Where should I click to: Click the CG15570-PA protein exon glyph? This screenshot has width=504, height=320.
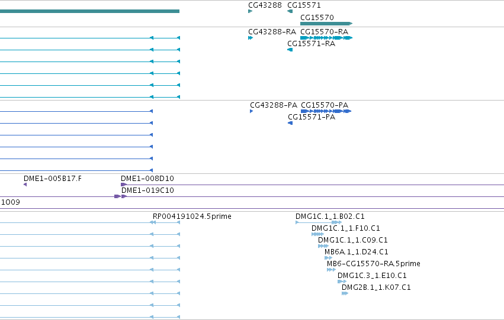pyautogui.click(x=326, y=111)
